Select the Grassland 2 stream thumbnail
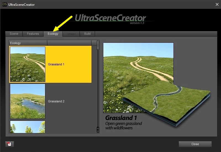 (28, 101)
